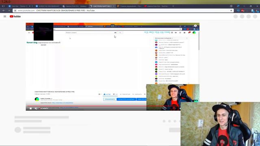Open the red extension icon beside the address bar
This screenshot has height=146, width=260.
(x=243, y=11)
